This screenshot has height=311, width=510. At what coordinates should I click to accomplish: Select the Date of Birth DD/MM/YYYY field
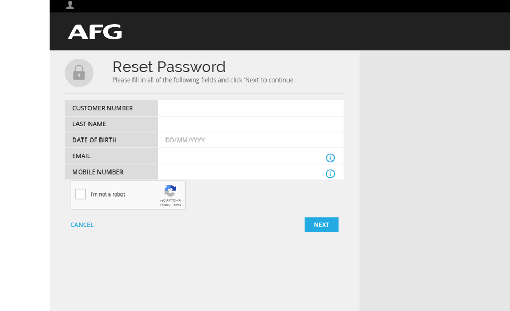(x=250, y=140)
